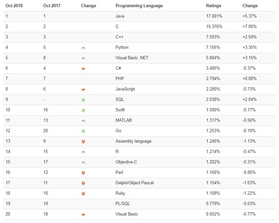Select the Java language name
Image resolution: width=279 pixels, height=223 pixels.
point(120,16)
